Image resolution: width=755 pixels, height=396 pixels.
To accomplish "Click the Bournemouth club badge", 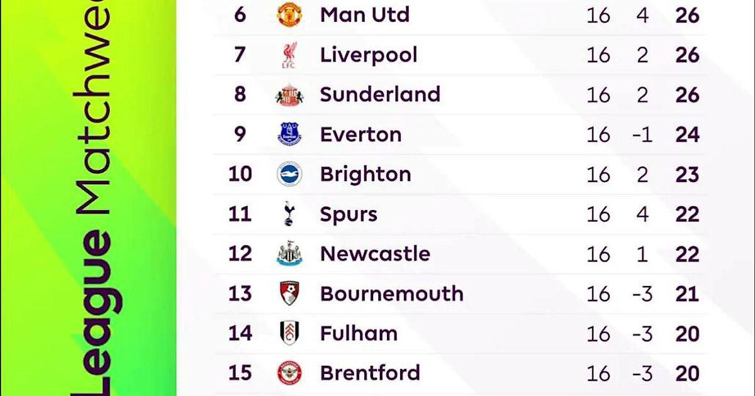I will click(x=290, y=294).
